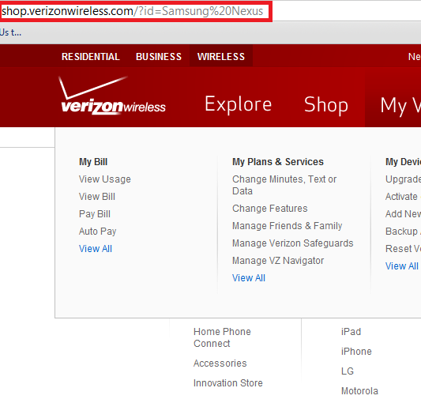The width and height of the screenshot is (421, 403).
Task: Open Home Phone Connect link
Action: point(222,337)
